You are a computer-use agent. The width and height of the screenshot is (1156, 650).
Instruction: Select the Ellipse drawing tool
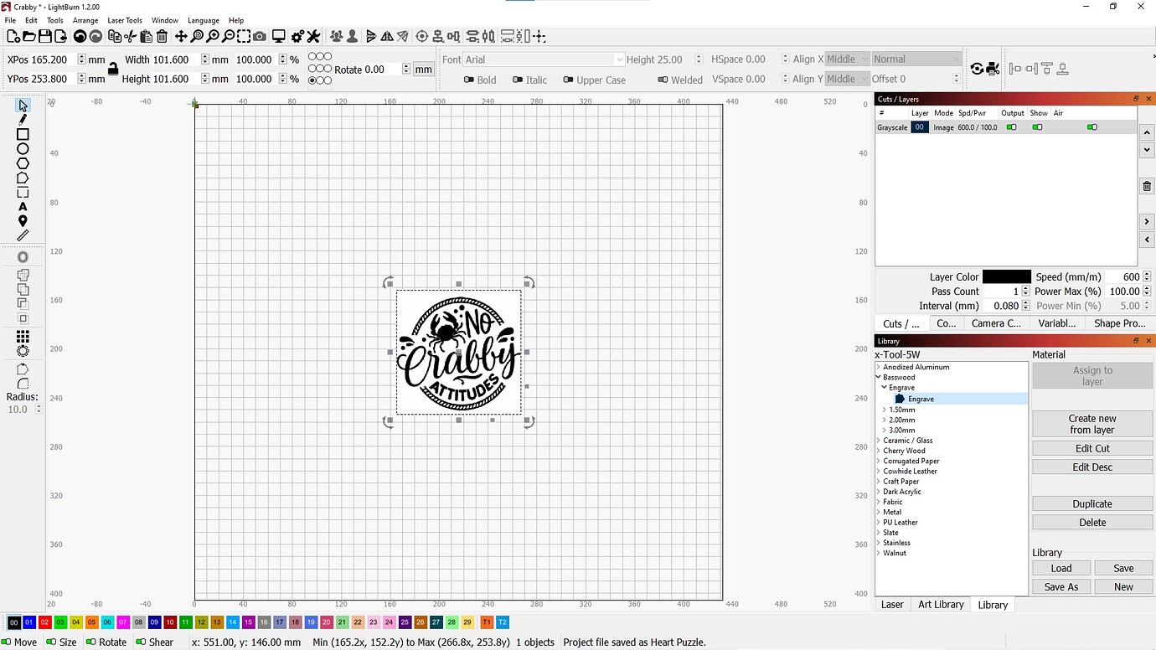(23, 149)
